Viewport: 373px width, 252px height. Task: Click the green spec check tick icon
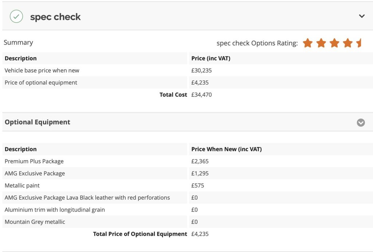16,16
